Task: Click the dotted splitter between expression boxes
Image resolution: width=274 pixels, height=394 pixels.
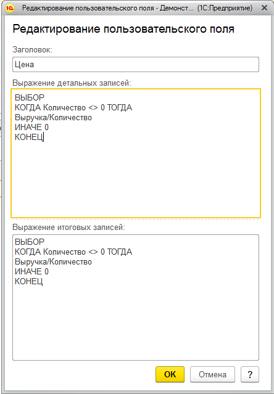Action: [136, 220]
